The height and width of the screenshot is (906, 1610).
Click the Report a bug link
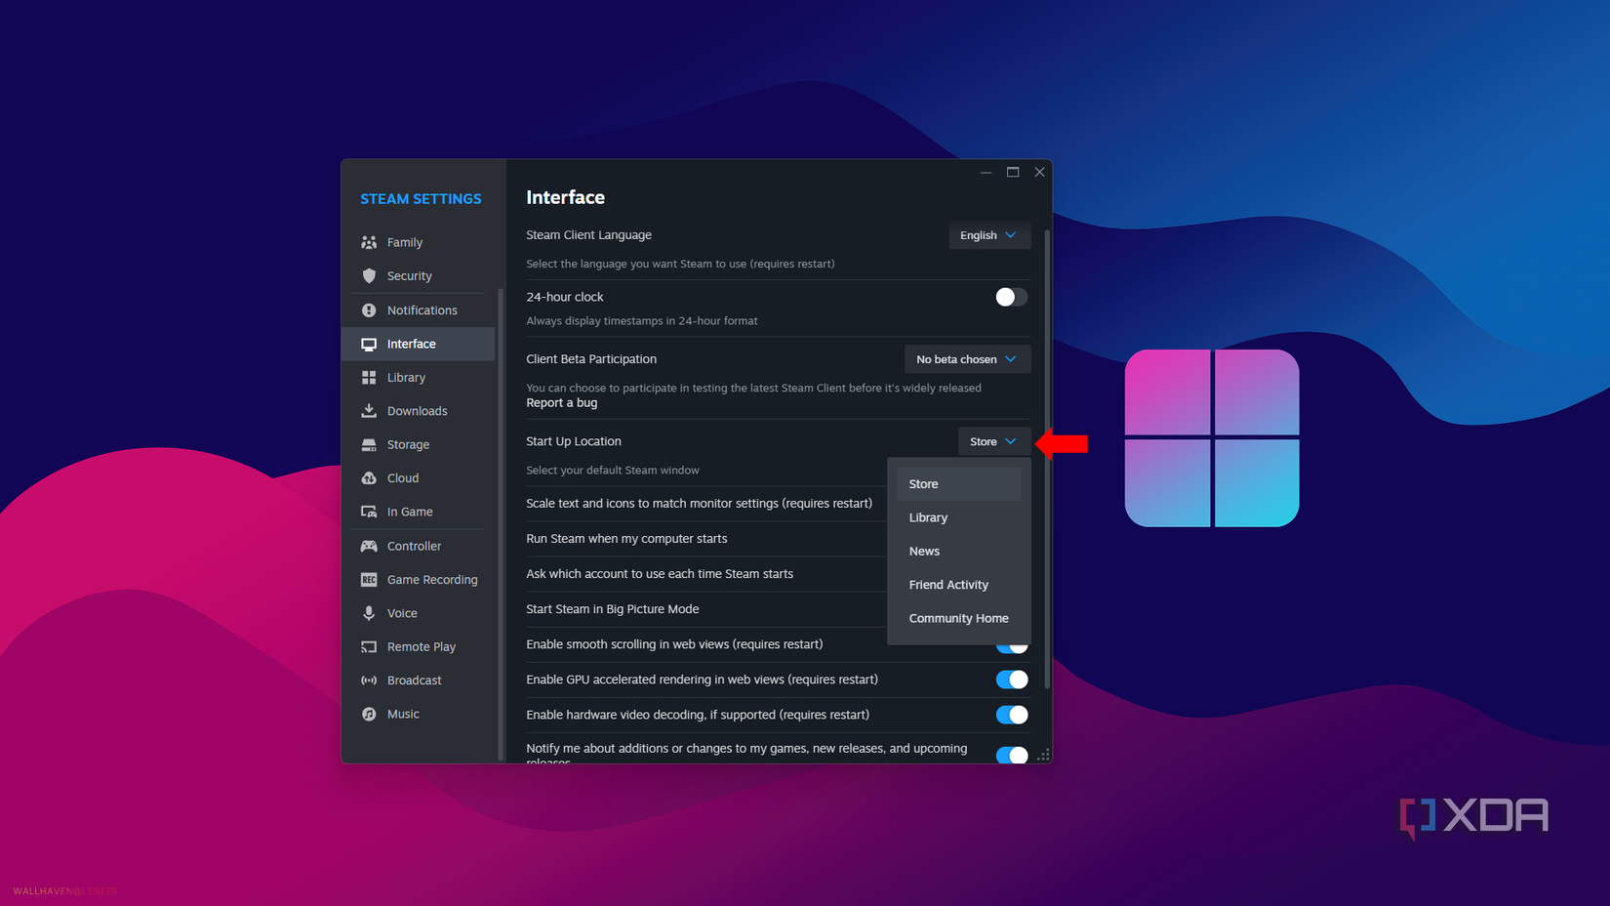pos(561,402)
